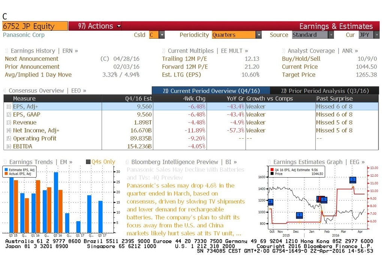This screenshot has height=256, width=382.
Task: Click the blue Estimate EPS, Adj legend swatch
Action: point(6,170)
